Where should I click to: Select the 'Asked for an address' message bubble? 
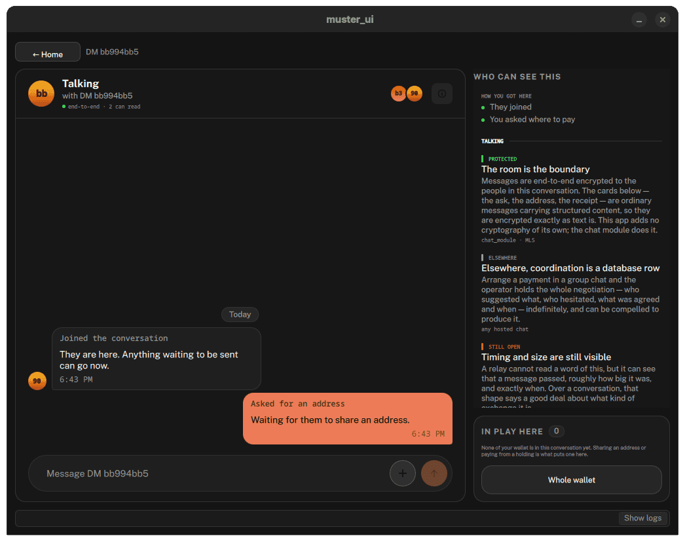[x=347, y=418]
